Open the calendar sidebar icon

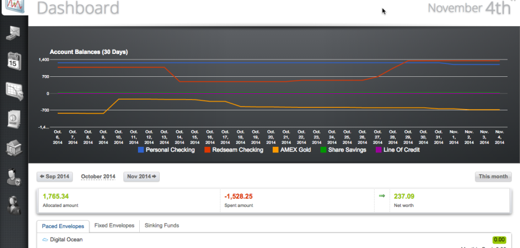pyautogui.click(x=14, y=61)
